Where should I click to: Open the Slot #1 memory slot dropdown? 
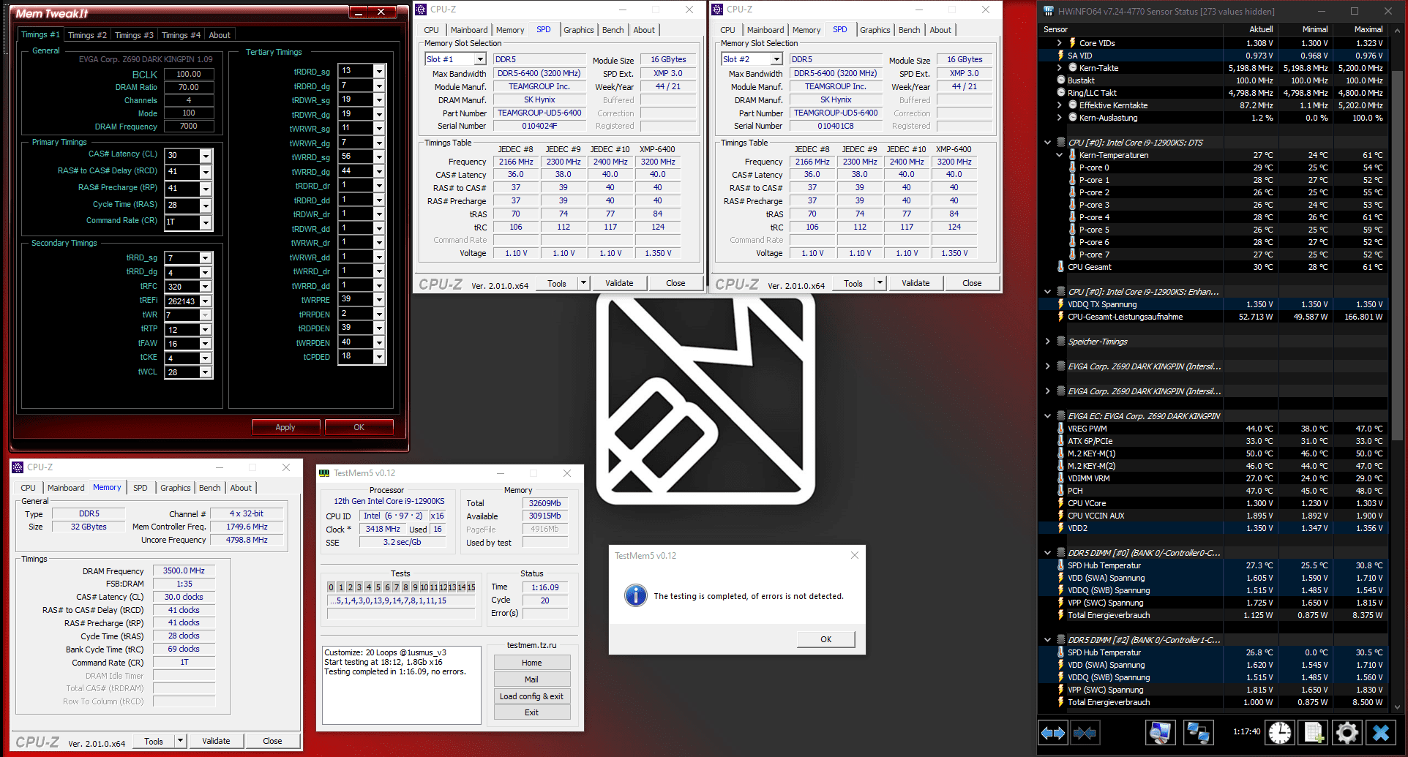pos(480,59)
